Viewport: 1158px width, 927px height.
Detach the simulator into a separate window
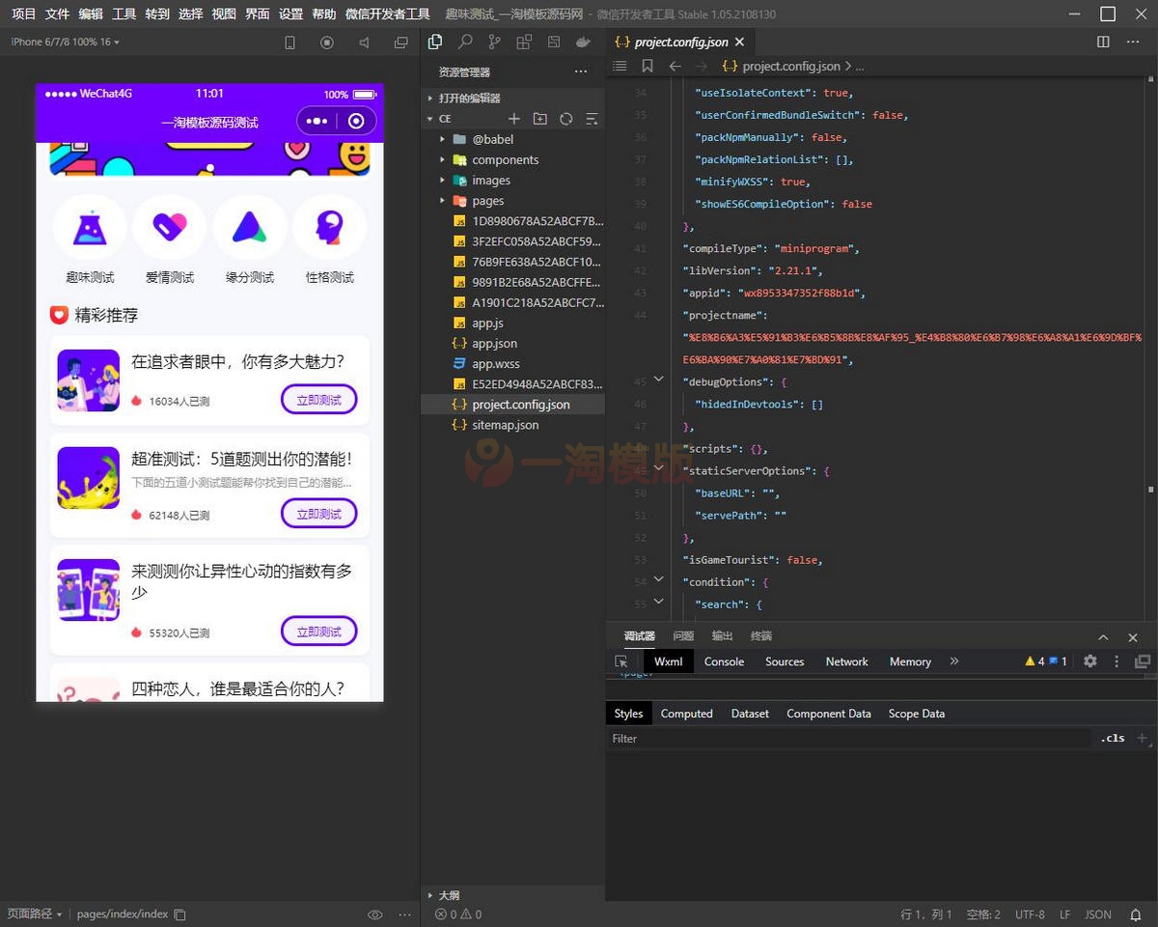pyautogui.click(x=401, y=42)
